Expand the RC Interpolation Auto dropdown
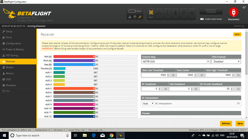The width and height of the screenshot is (248, 139). pos(148,103)
